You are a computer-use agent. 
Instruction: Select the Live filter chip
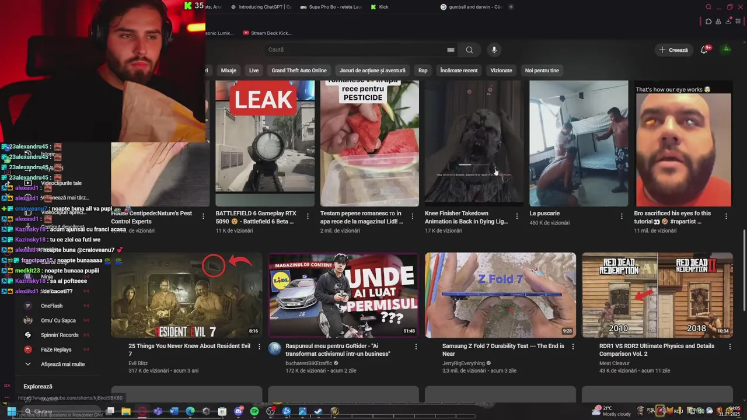(254, 71)
